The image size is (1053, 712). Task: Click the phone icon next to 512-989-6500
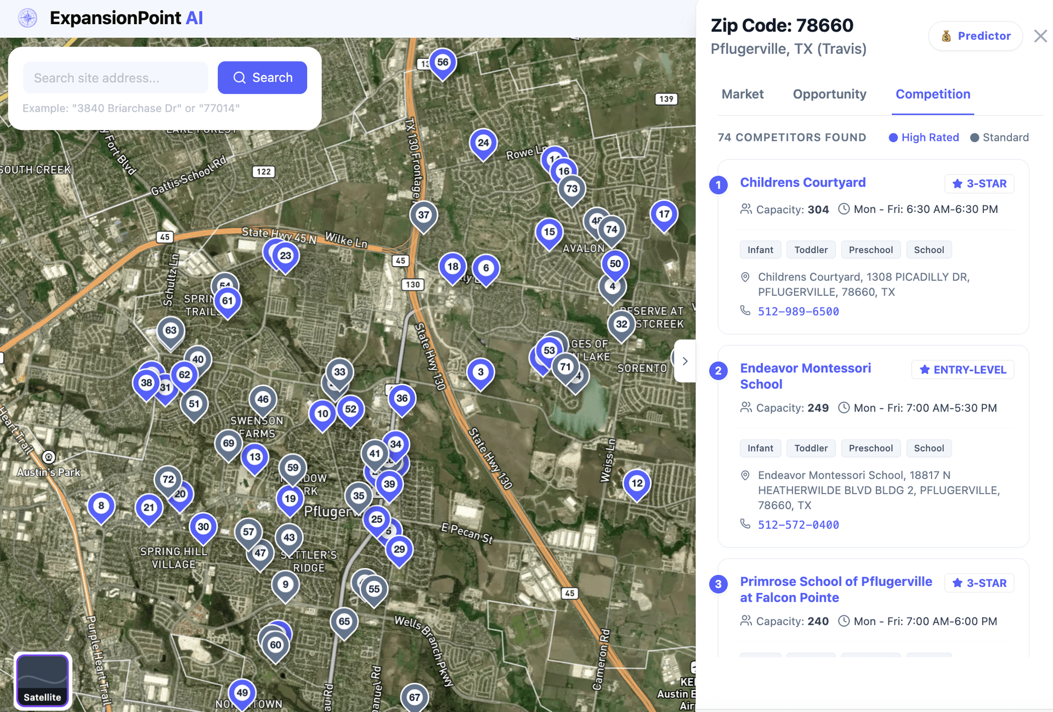tap(745, 310)
